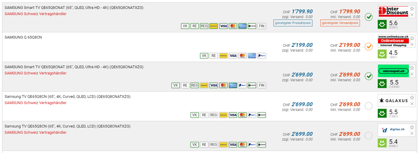
Task: Click the green checkmark for the Interdiscount offer
Action: (369, 17)
